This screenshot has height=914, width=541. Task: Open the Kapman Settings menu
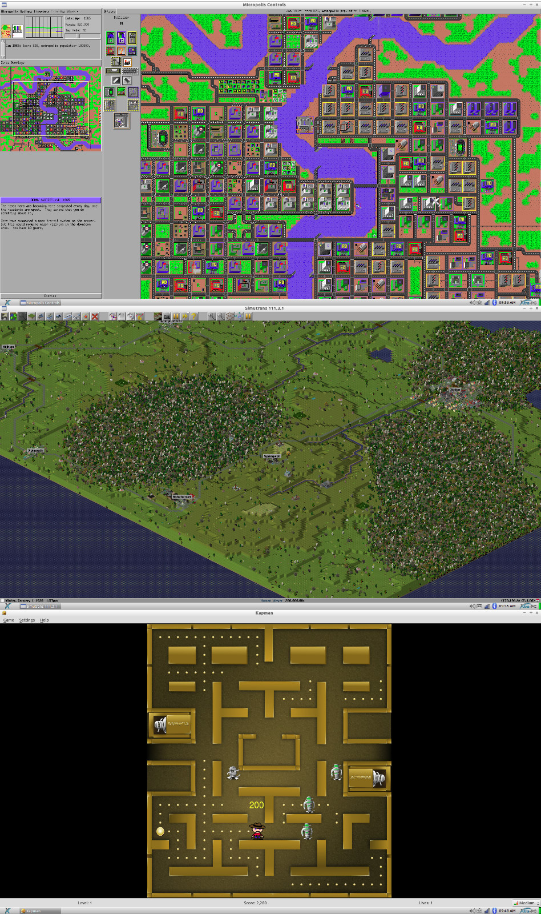[27, 620]
